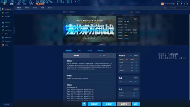Show the 补丁说明 section
190x107 pixels.
point(103,55)
